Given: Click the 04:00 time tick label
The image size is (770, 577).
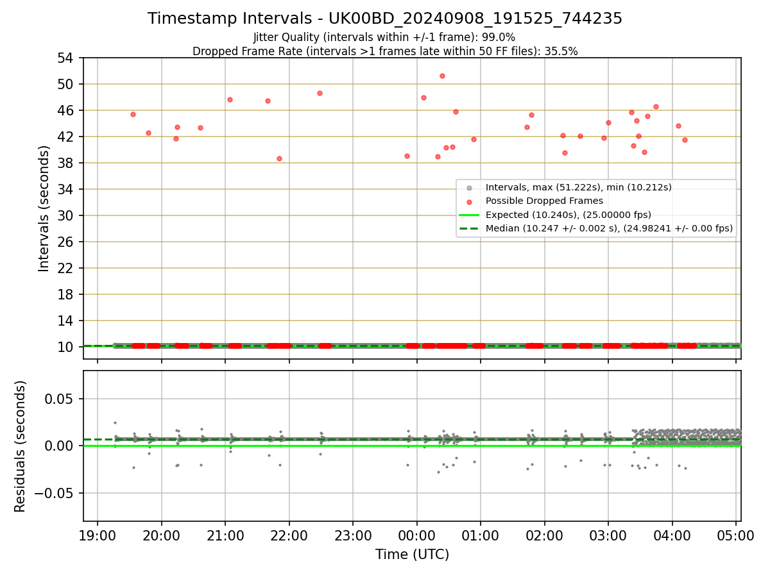Looking at the screenshot, I should pyautogui.click(x=672, y=536).
